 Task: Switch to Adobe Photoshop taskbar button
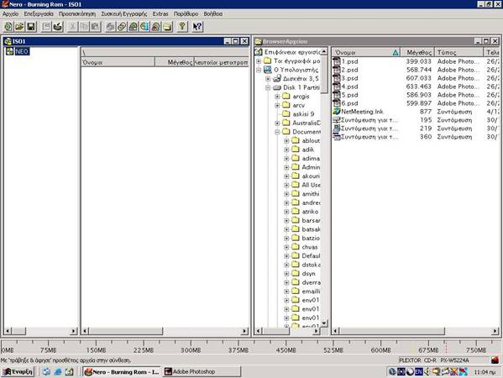pyautogui.click(x=202, y=372)
